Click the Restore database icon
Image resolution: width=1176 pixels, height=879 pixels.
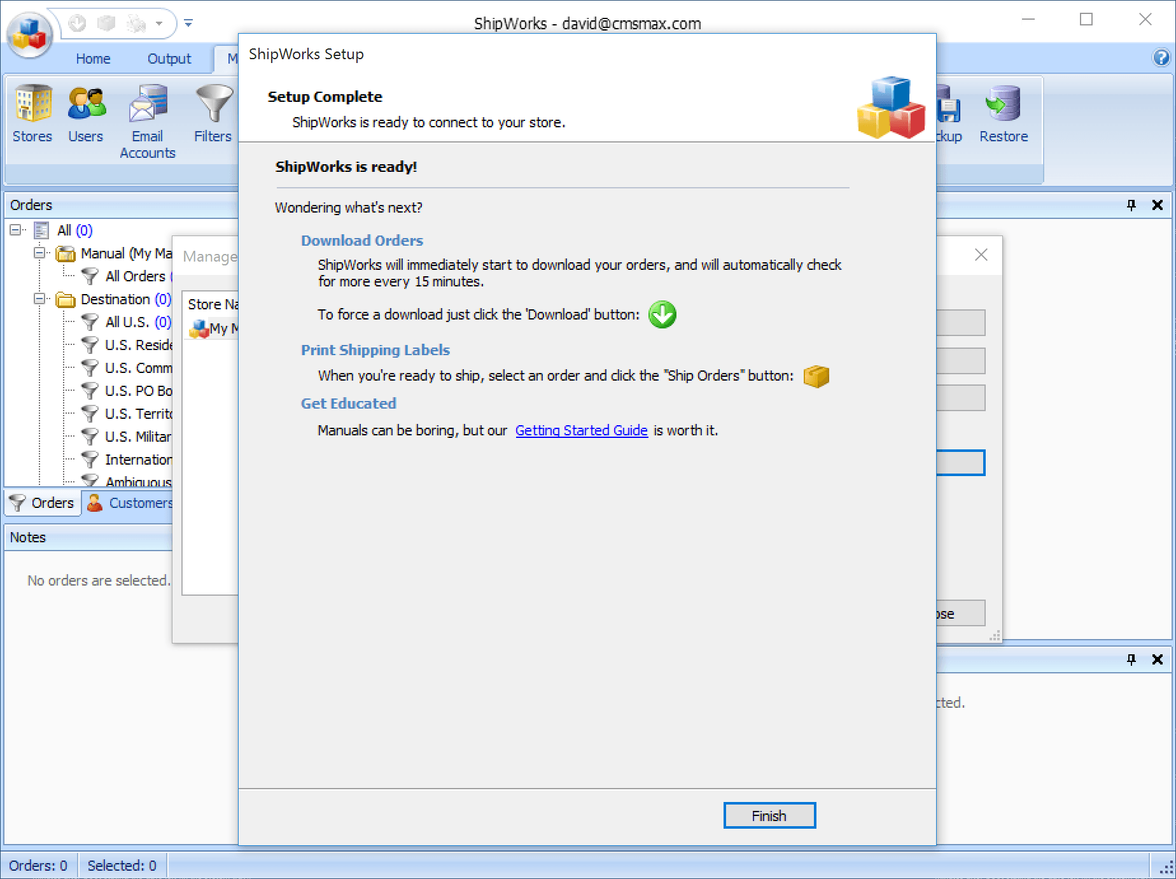tap(1004, 113)
